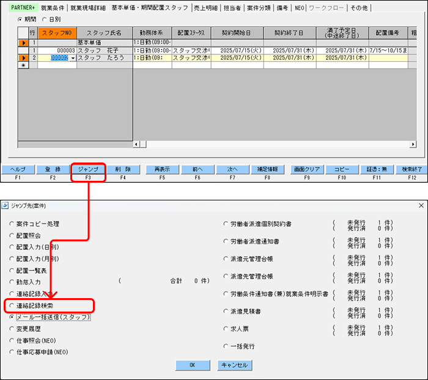Click the 登録 F2 button

pos(53,169)
